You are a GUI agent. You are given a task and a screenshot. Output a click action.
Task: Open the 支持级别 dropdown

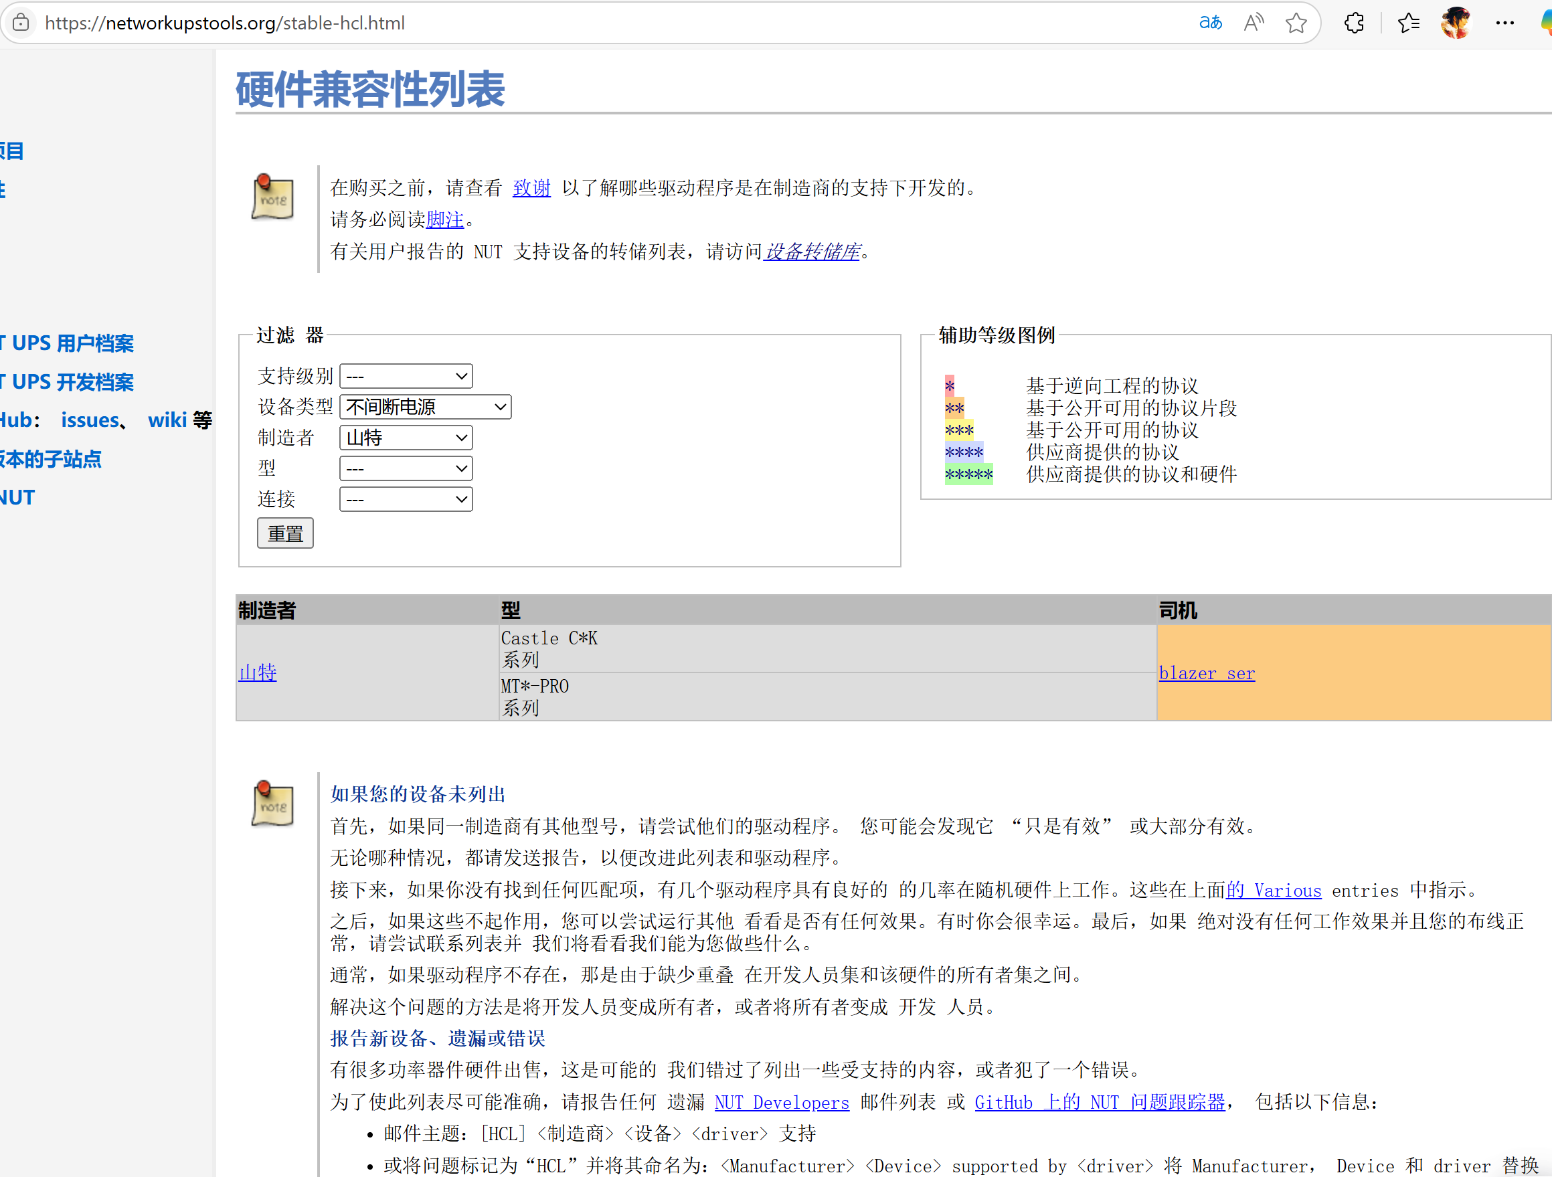[x=406, y=376]
